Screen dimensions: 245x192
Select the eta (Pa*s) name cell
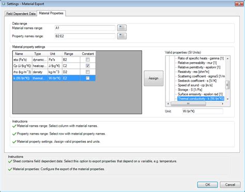tap(22, 60)
